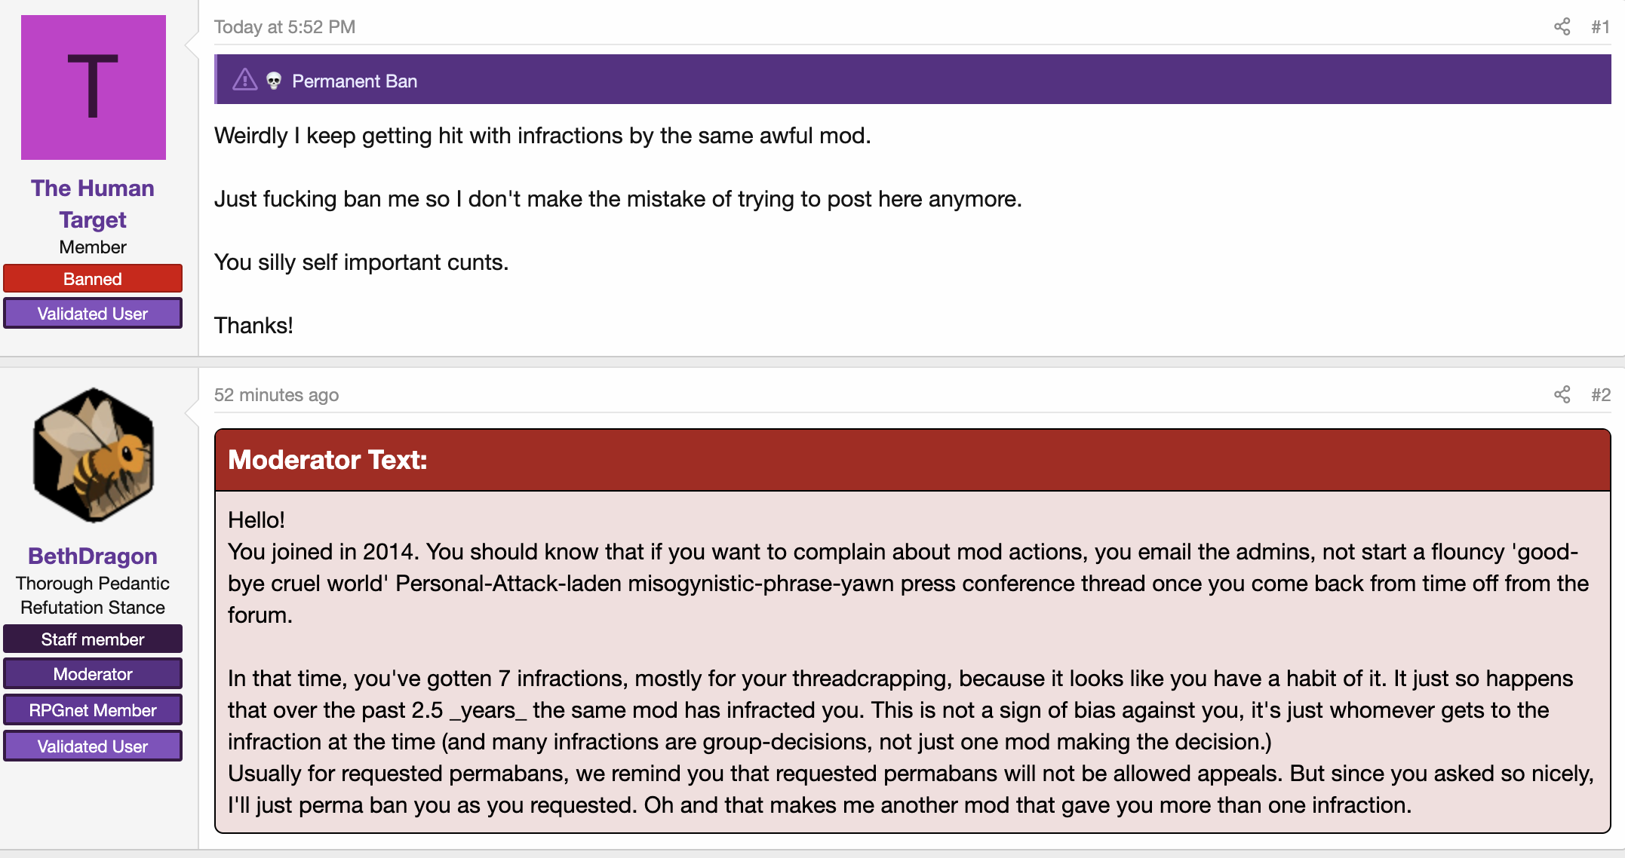Click the red Banned badge

point(93,278)
